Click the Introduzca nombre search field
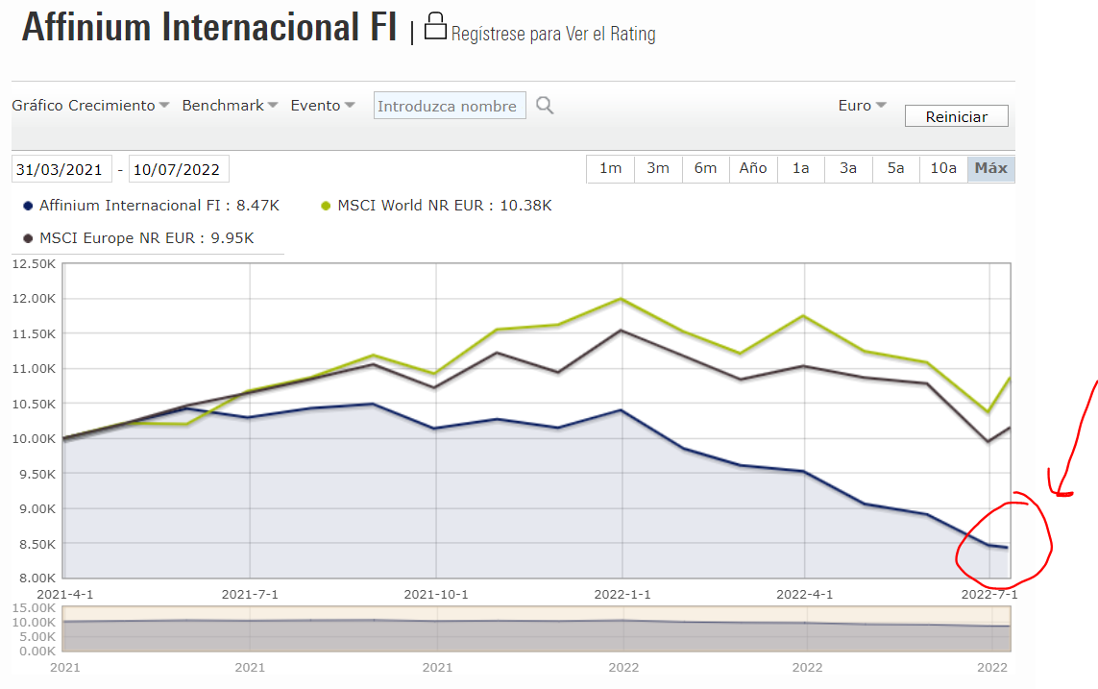 [450, 106]
